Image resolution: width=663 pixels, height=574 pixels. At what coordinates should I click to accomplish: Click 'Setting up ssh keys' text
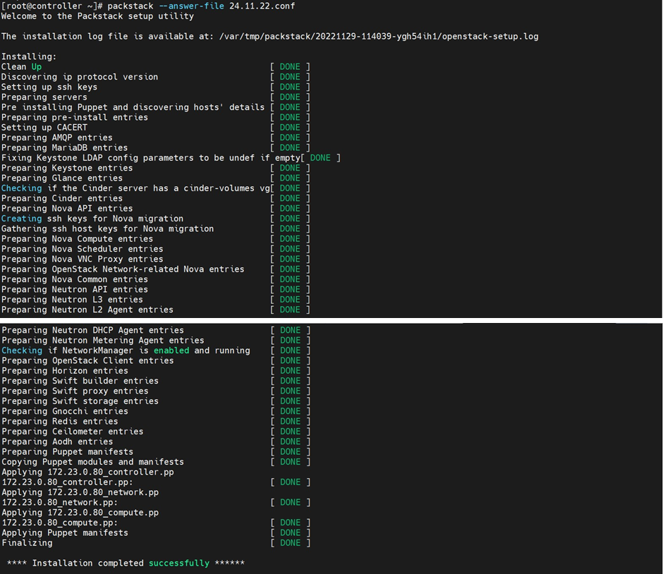49,87
